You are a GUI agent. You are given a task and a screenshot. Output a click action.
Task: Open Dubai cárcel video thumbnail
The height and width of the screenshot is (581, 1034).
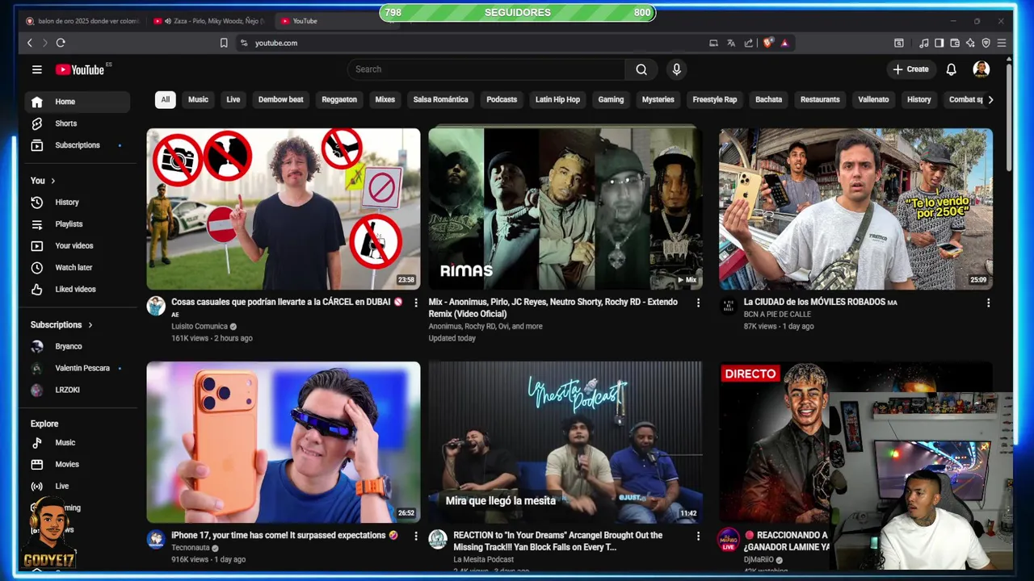pos(284,209)
